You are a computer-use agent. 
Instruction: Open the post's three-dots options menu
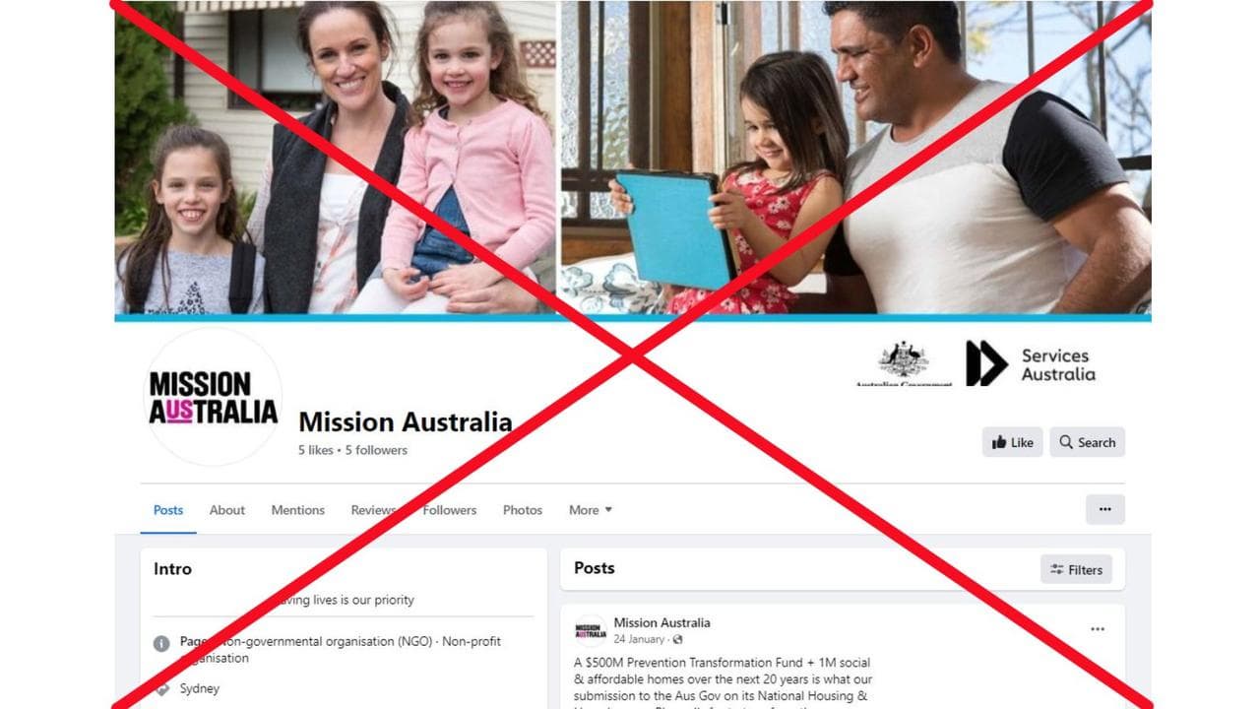click(1098, 629)
